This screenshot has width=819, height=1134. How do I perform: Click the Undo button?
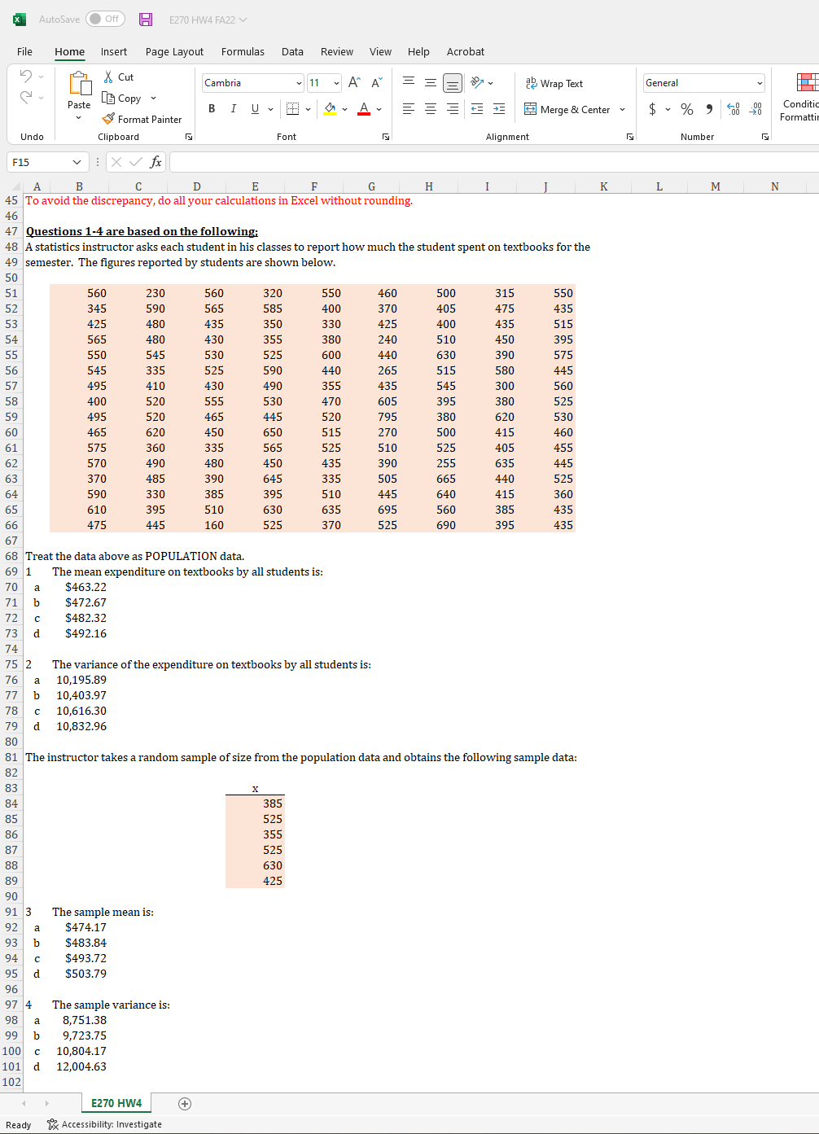point(24,76)
